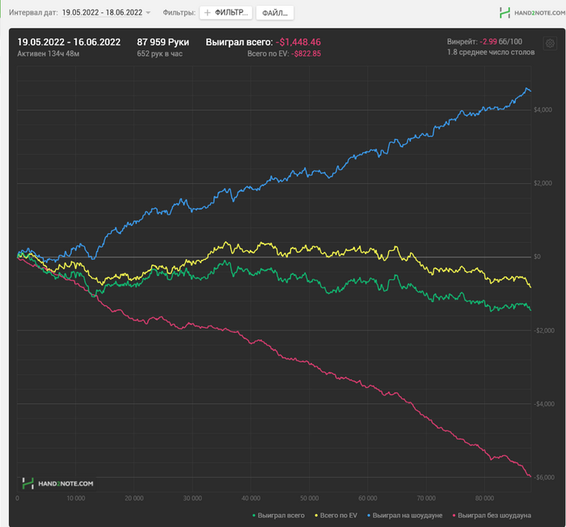Toggle the Выиграл без шоудауна legend entry
566x527 pixels.
click(x=492, y=516)
